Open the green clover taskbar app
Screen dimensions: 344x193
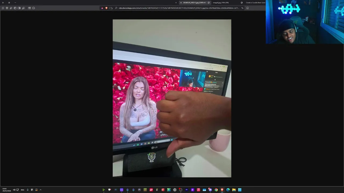coord(169,190)
